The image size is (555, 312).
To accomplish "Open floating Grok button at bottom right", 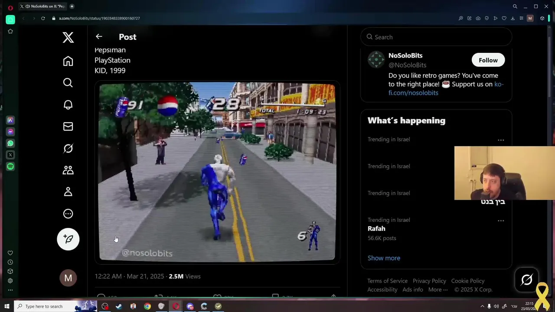I will click(x=527, y=280).
